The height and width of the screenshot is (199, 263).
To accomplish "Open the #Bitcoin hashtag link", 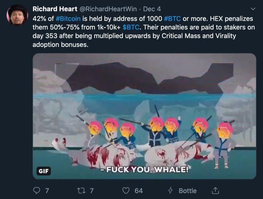I will [x=70, y=18].
